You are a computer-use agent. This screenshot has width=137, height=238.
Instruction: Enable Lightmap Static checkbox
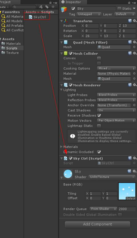click(99, 126)
